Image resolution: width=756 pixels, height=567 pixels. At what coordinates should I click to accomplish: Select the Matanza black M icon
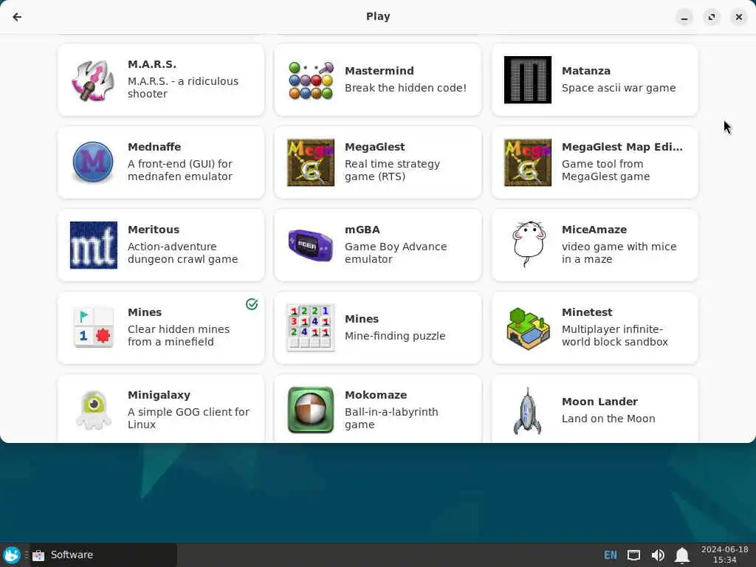click(x=527, y=80)
